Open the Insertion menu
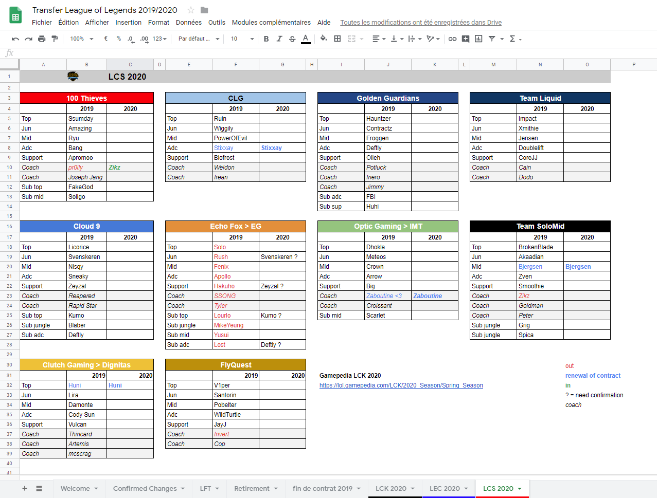657x498 pixels. click(128, 23)
